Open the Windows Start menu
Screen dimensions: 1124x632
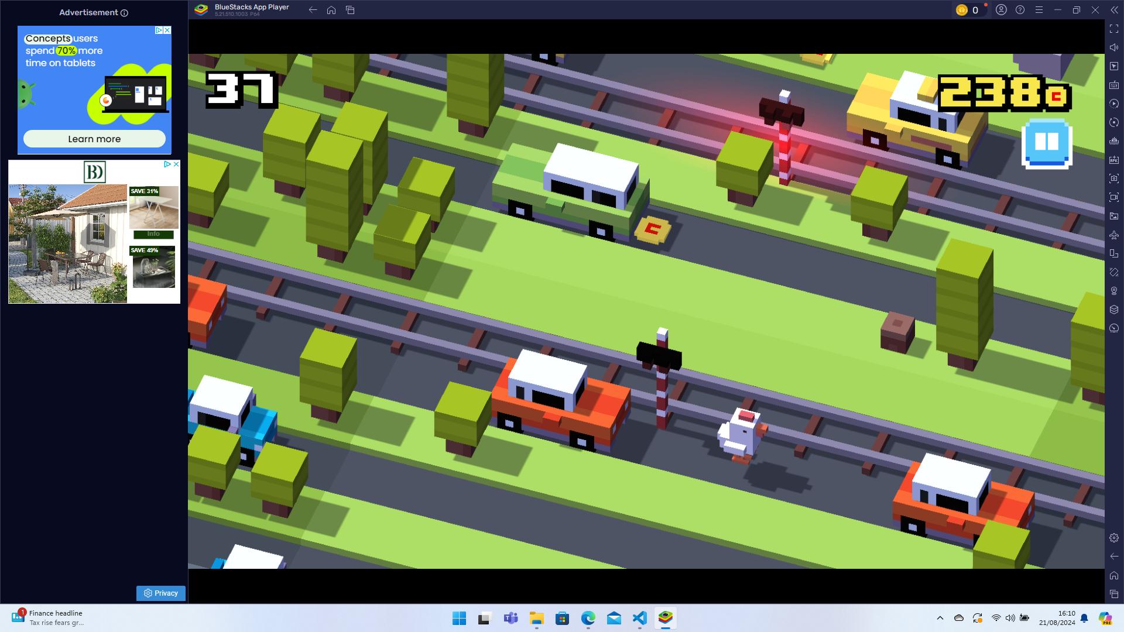pos(459,618)
